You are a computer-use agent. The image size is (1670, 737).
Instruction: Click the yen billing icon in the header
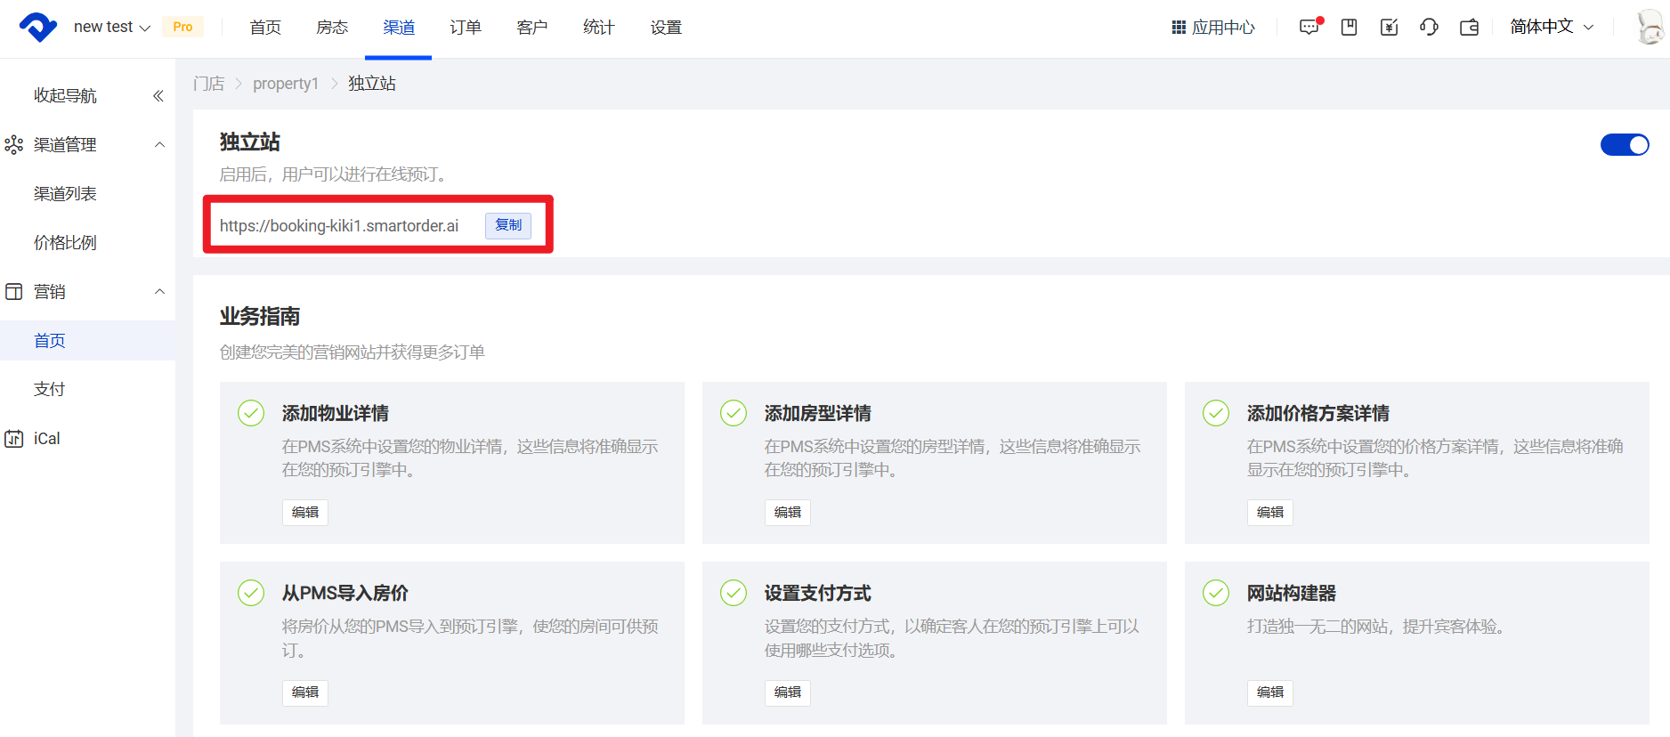[x=1389, y=28]
